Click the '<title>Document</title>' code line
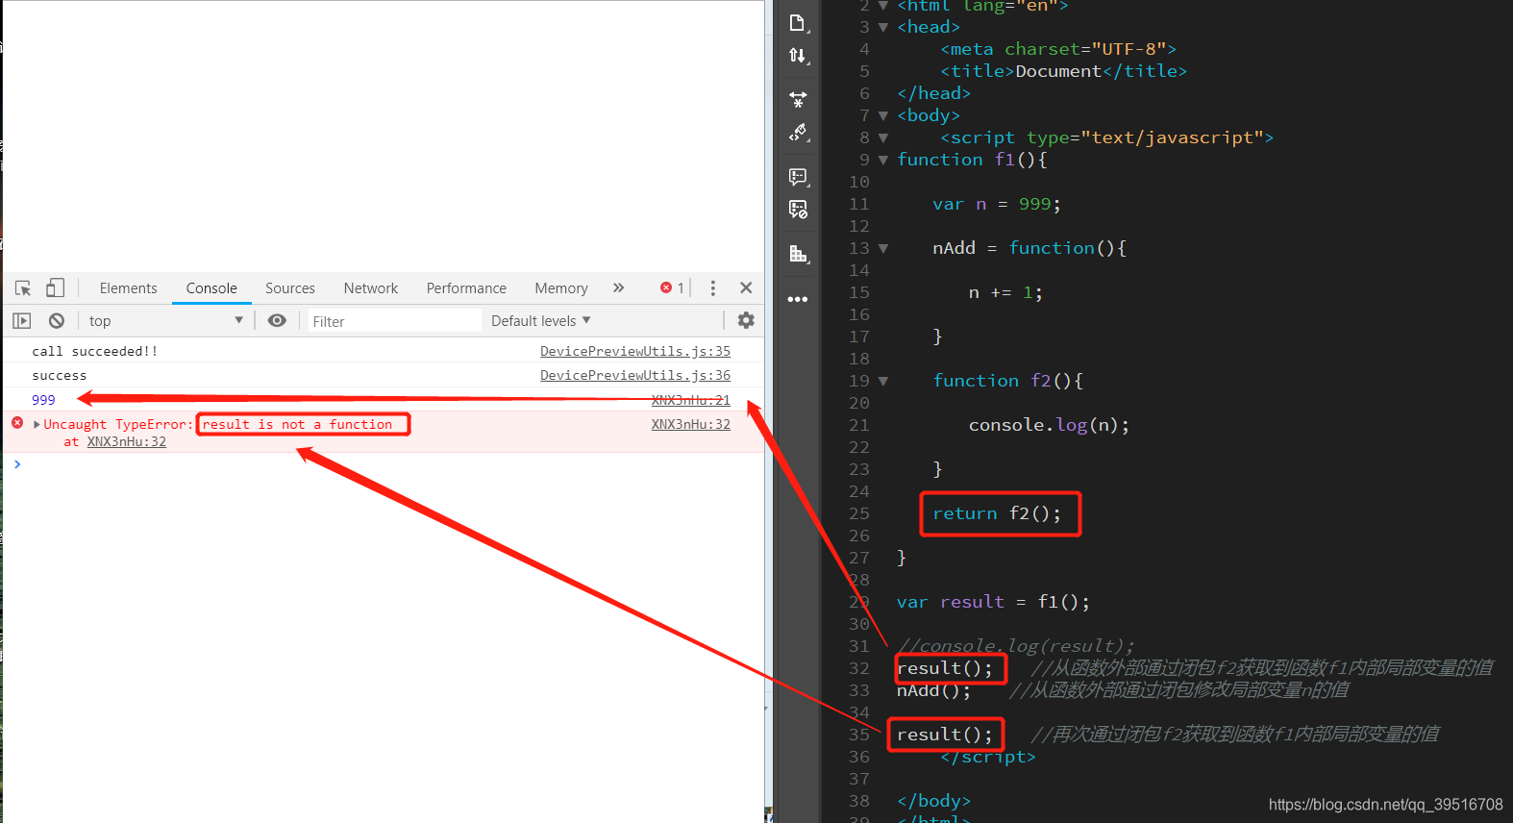This screenshot has width=1513, height=823. (x=1063, y=71)
